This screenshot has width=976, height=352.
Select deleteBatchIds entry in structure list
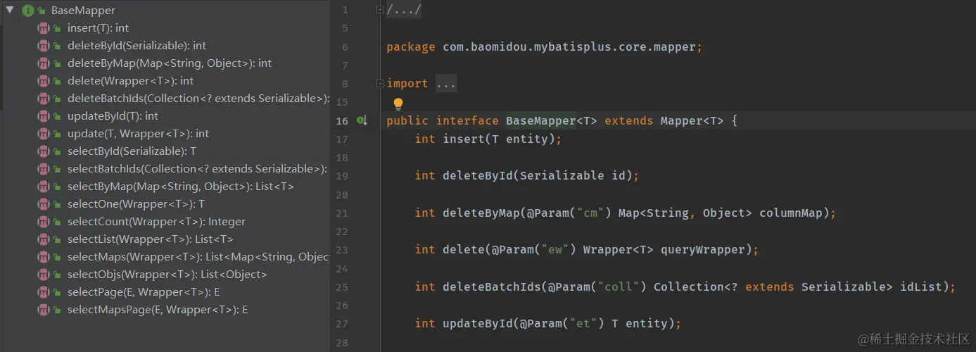coord(198,99)
